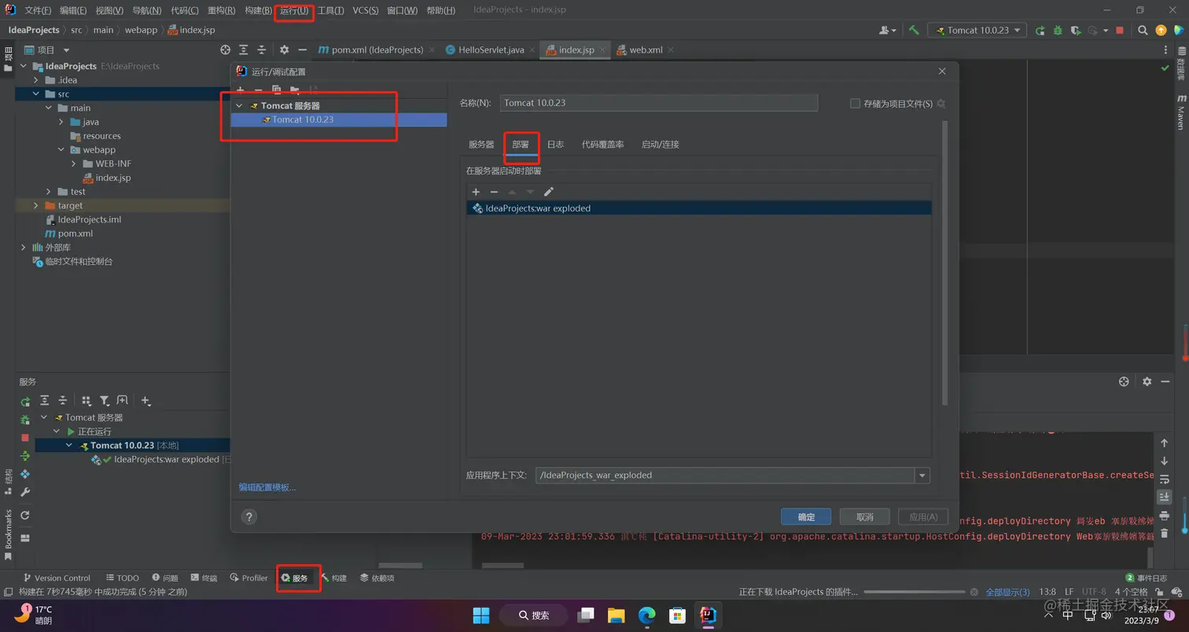Click the plugin download progress bar
Image resolution: width=1189 pixels, height=632 pixels.
(914, 592)
